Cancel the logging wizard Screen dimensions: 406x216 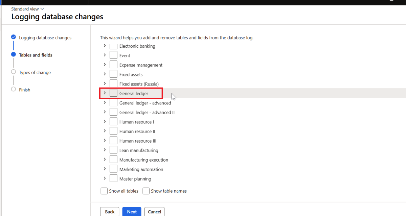[x=154, y=212]
